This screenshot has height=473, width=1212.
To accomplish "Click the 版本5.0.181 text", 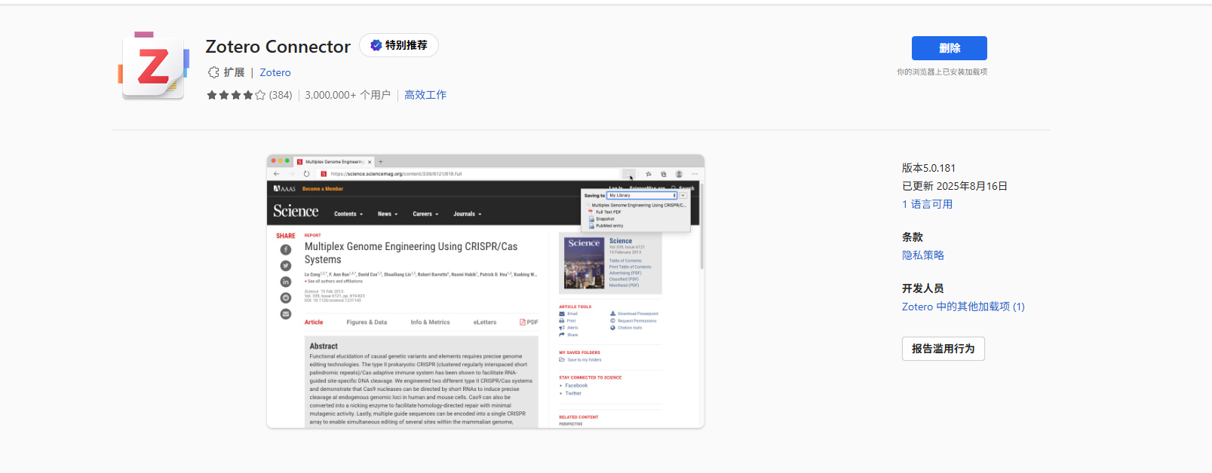I will (x=928, y=168).
